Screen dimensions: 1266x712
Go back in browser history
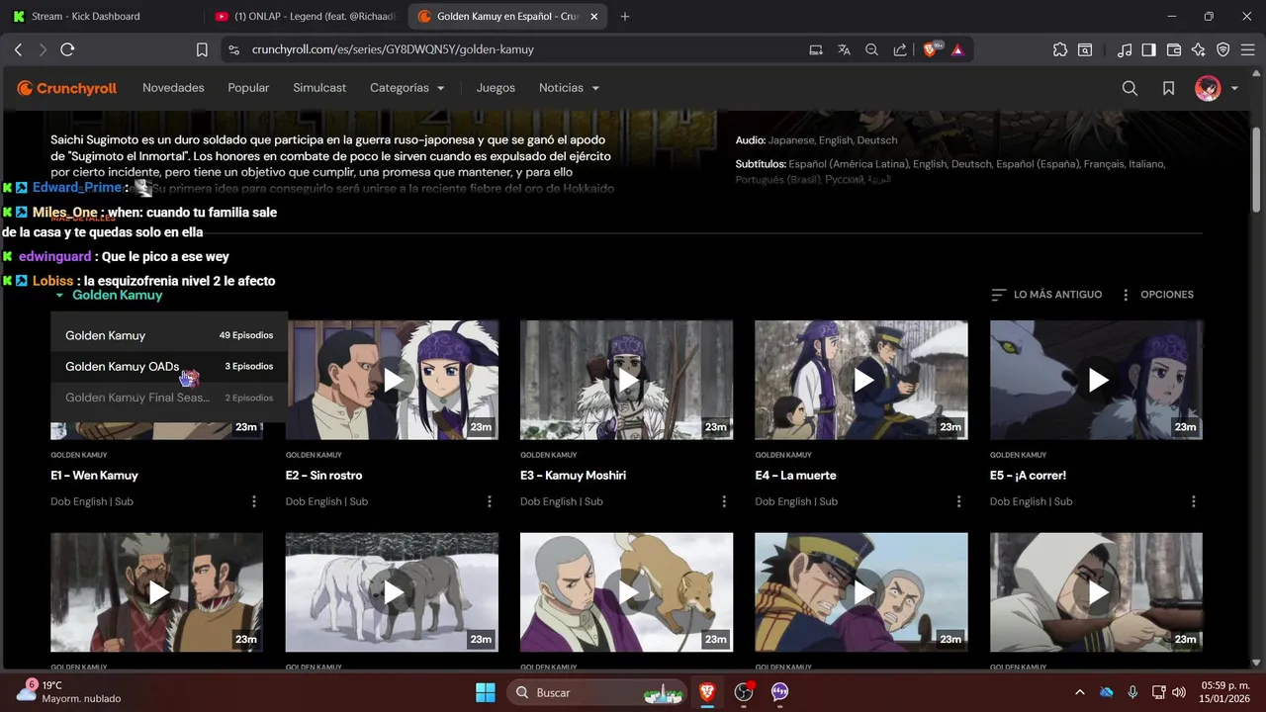[x=18, y=49]
